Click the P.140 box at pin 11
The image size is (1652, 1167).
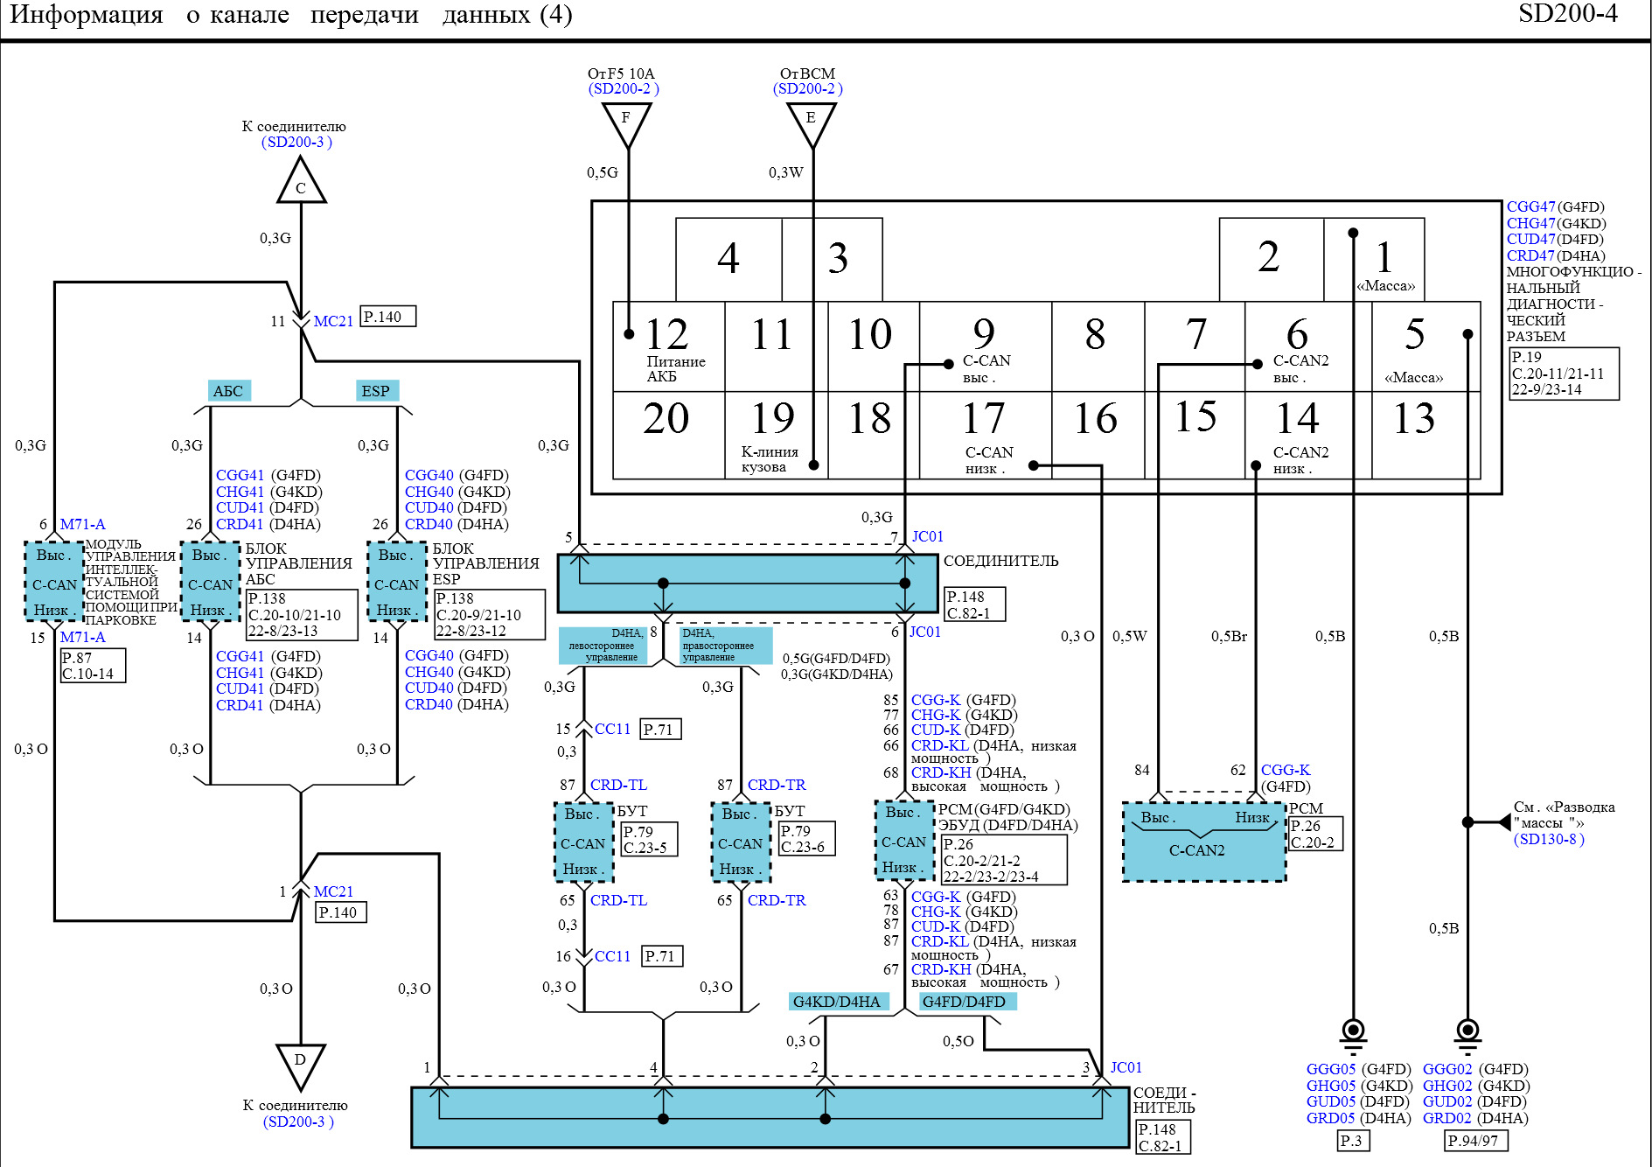point(388,317)
